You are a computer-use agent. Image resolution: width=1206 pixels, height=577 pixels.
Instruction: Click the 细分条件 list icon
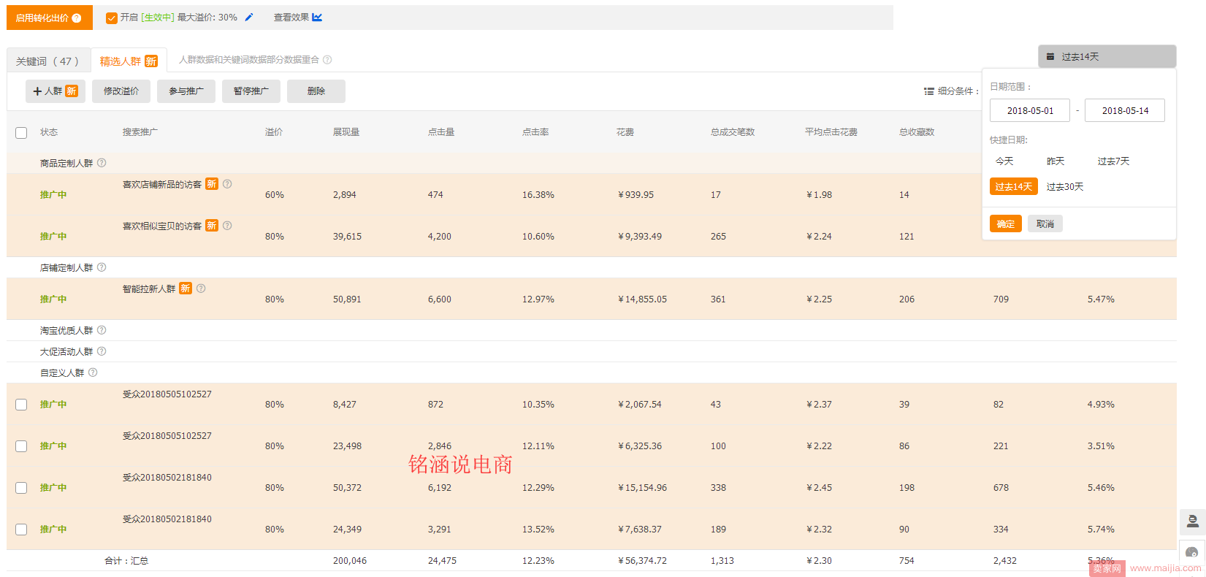pyautogui.click(x=929, y=91)
